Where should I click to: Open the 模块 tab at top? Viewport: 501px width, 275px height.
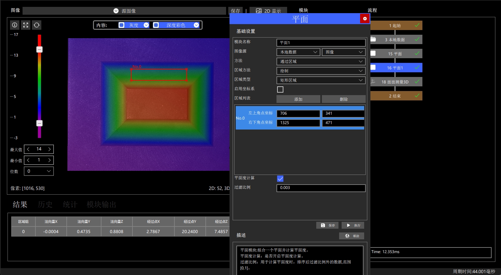[303, 10]
